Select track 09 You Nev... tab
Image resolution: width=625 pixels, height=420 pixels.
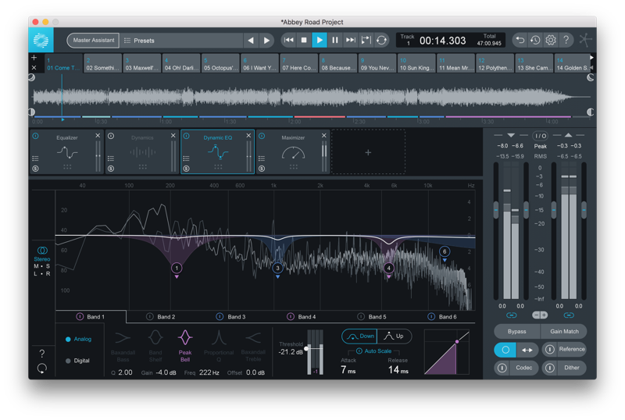tap(377, 63)
